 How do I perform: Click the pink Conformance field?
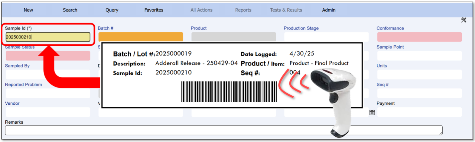pyautogui.click(x=419, y=37)
